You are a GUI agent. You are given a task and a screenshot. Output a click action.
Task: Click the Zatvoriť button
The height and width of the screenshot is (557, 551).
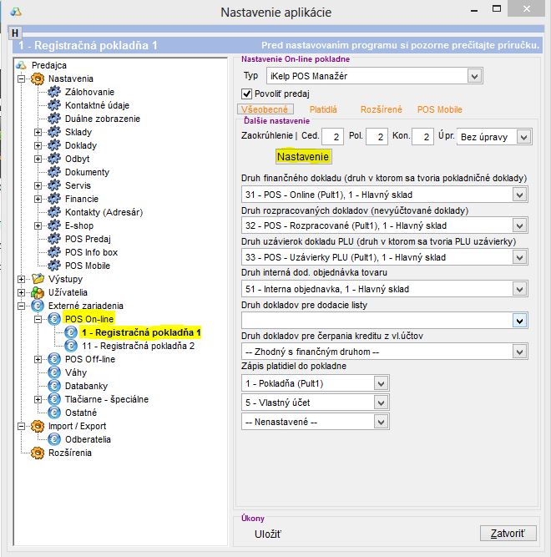point(508,534)
